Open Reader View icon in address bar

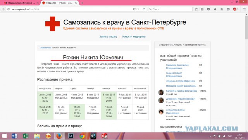coord(135,9)
